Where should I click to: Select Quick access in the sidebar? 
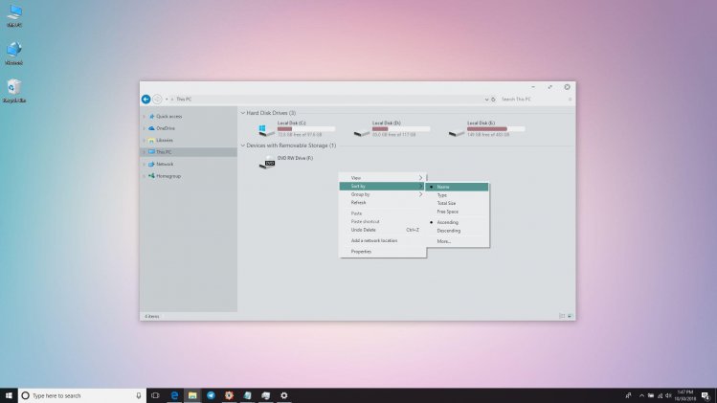point(168,117)
